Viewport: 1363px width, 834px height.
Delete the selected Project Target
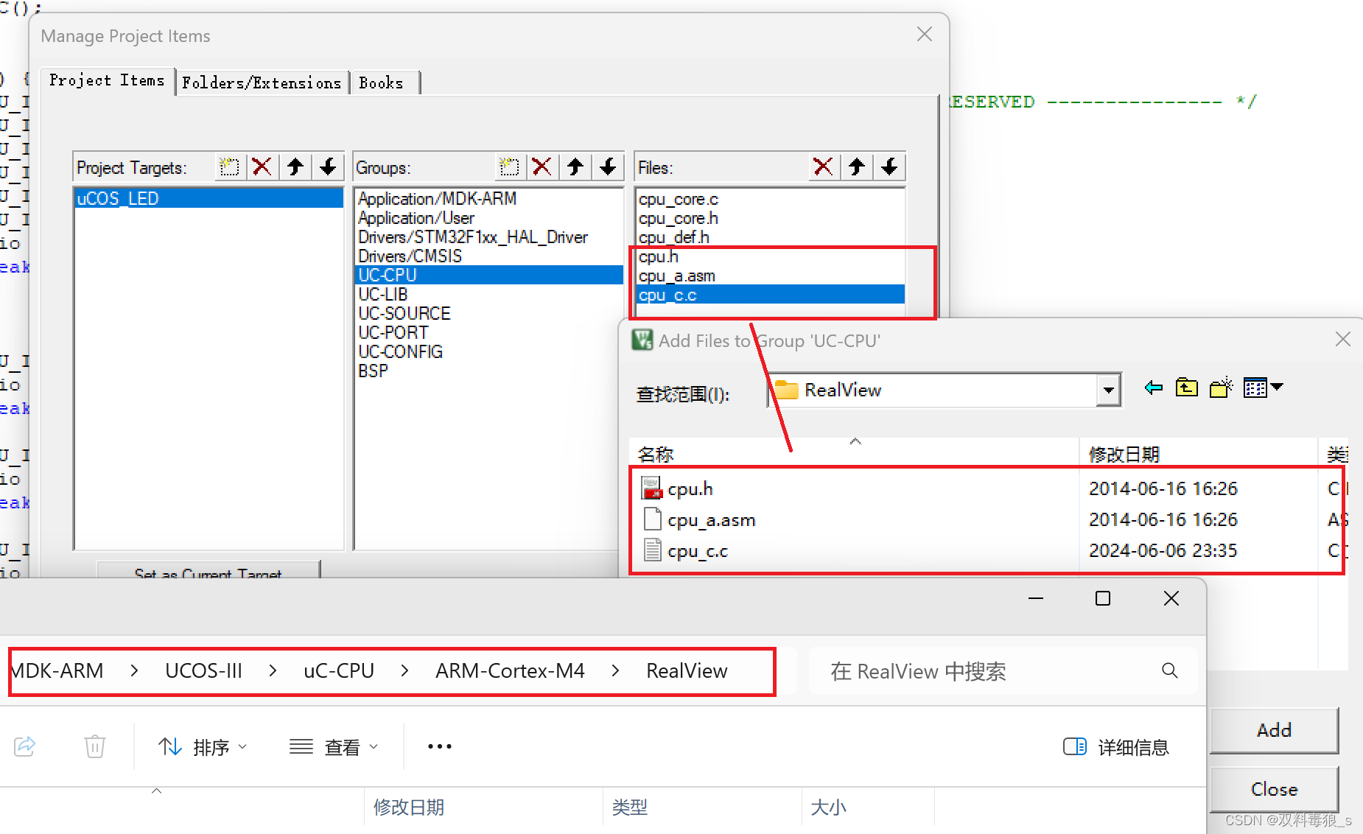pos(262,167)
